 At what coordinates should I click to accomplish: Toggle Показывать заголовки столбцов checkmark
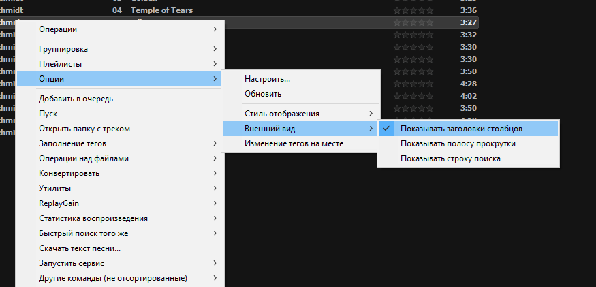tap(468, 129)
